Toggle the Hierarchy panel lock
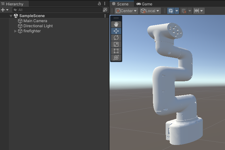The width and height of the screenshot is (225, 150). coord(99,3)
